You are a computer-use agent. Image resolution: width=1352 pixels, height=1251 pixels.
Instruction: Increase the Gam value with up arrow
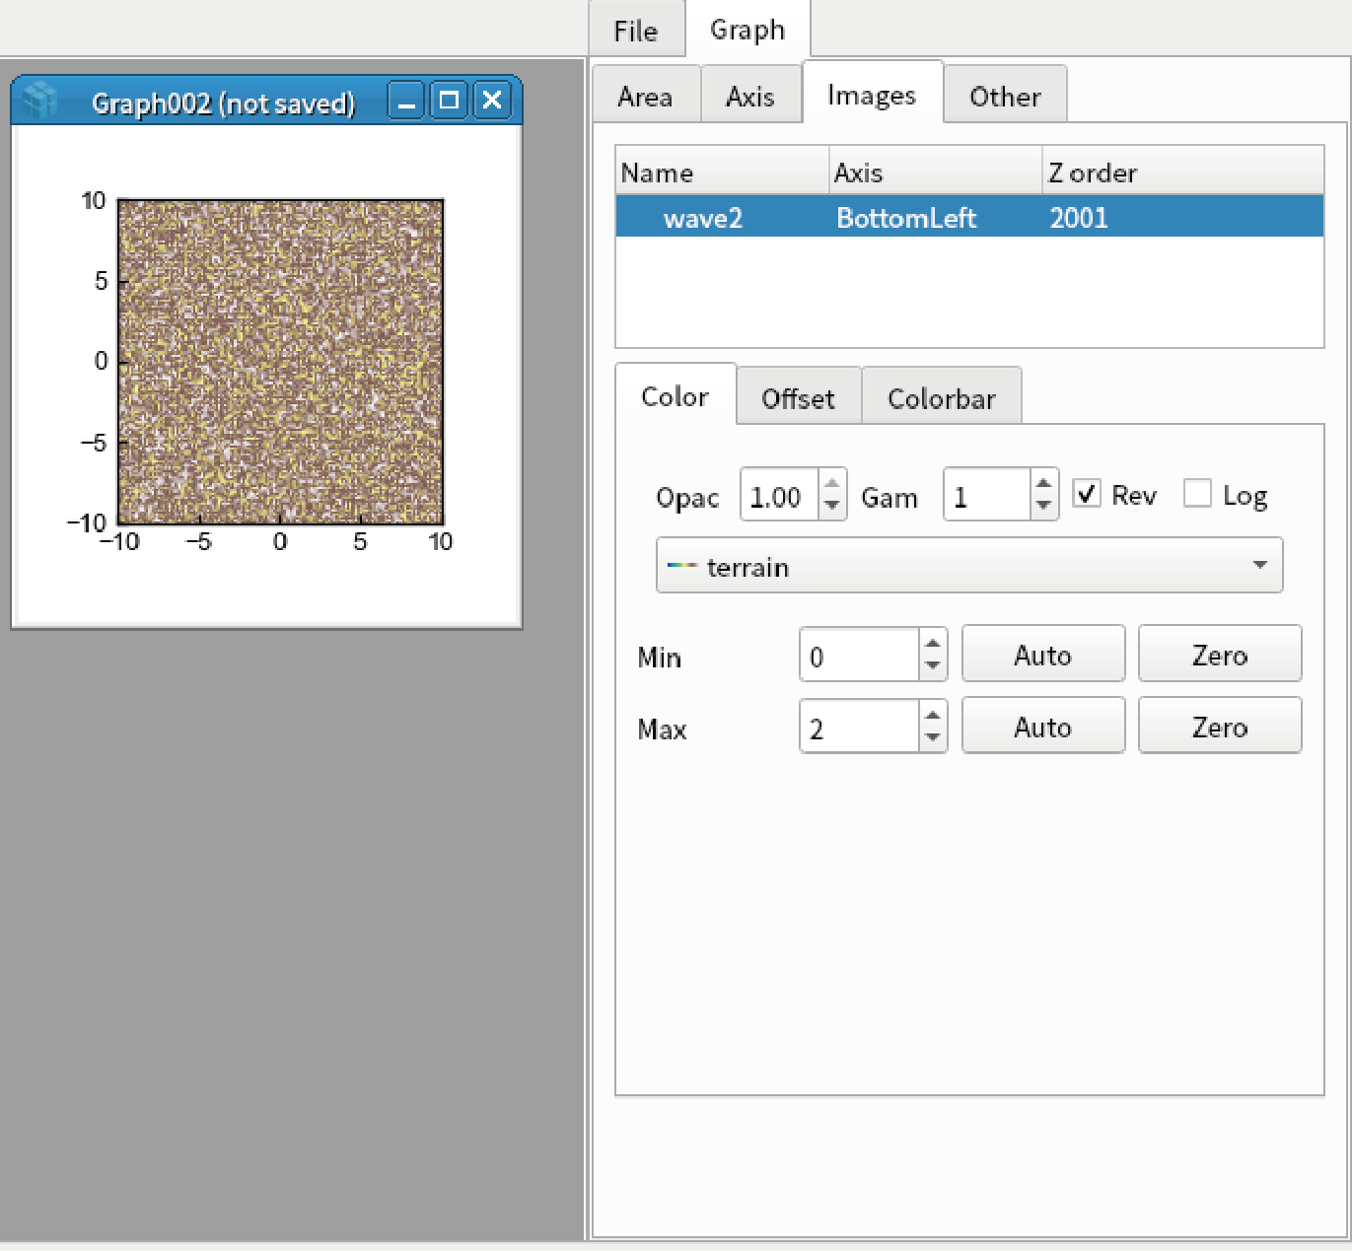tap(1043, 483)
